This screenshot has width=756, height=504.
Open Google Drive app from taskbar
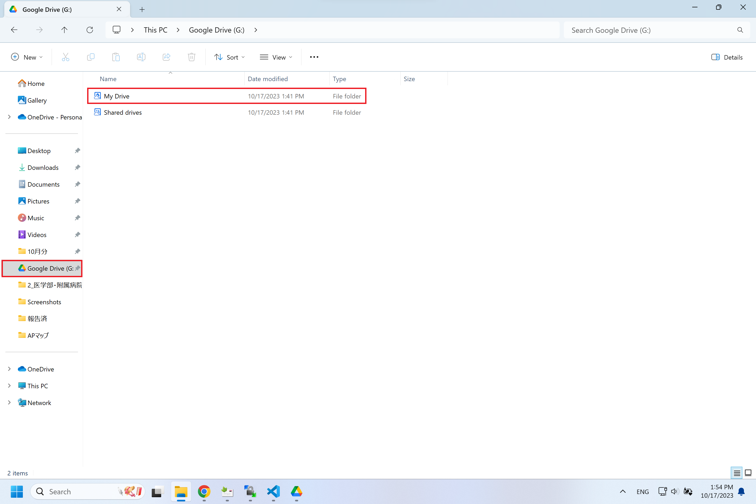pyautogui.click(x=296, y=491)
